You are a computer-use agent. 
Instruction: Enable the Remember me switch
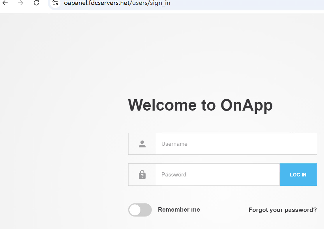(x=140, y=210)
